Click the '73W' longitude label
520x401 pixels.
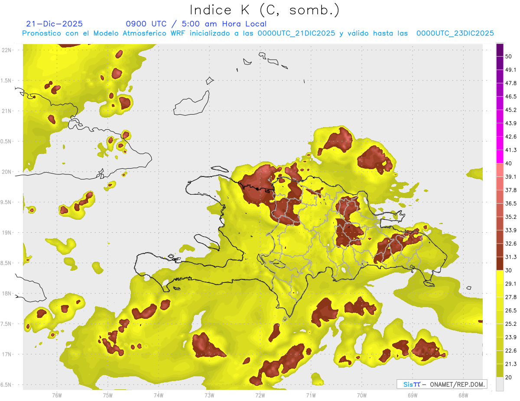pyautogui.click(x=209, y=395)
